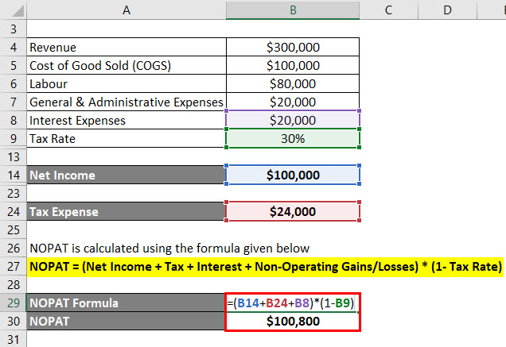Select row 3 header
Screen dimensions: 506x347
pyautogui.click(x=14, y=29)
